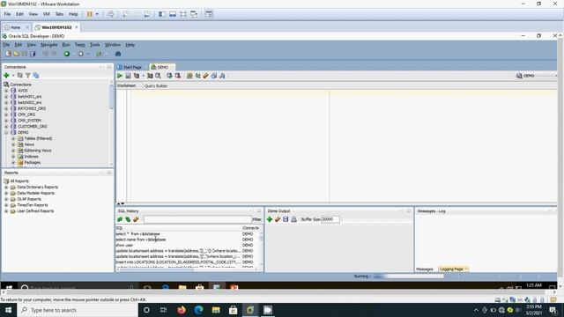The height and width of the screenshot is (317, 564).
Task: Click the Replace icon in SQL History toolbar
Action: tap(128, 219)
